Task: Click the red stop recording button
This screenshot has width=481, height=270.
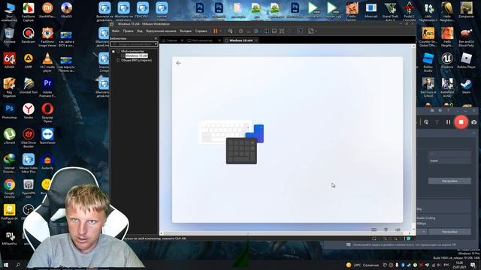Action: 461,121
